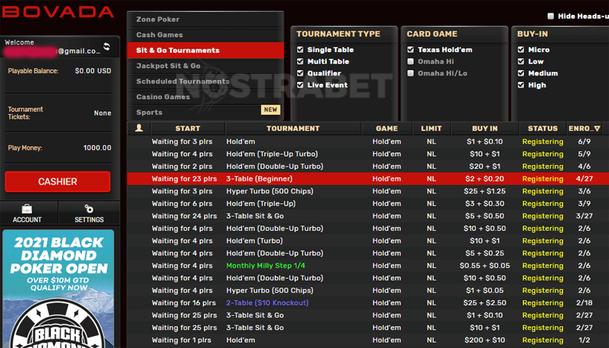
Task: Sort table by START column
Action: (x=187, y=128)
